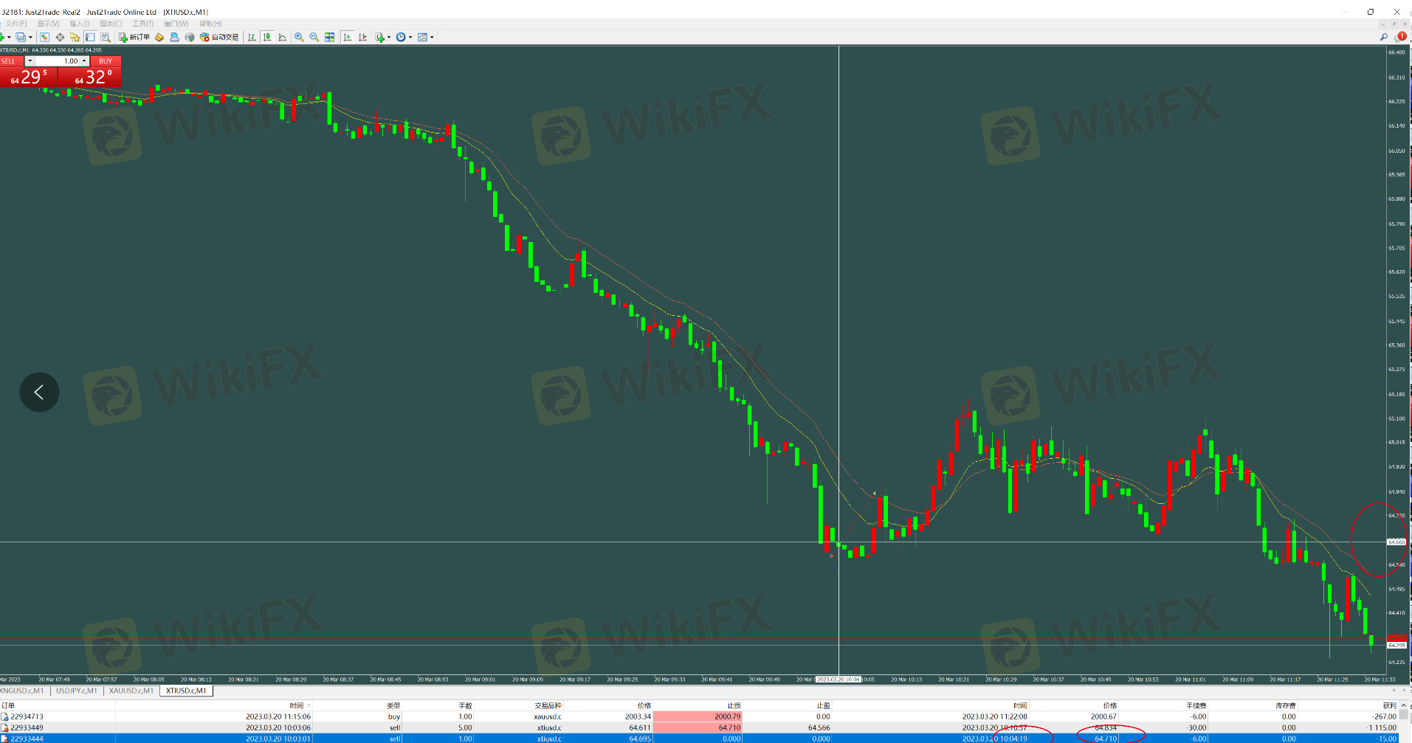Toggle the Data Window crosshair icon
Image resolution: width=1412 pixels, height=743 pixels.
pos(60,37)
